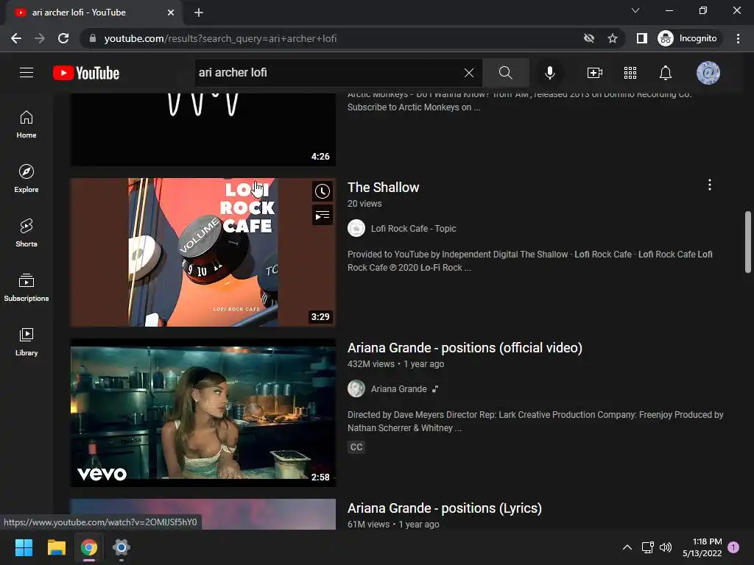Start voice search with the microphone
This screenshot has height=565, width=754.
549,73
